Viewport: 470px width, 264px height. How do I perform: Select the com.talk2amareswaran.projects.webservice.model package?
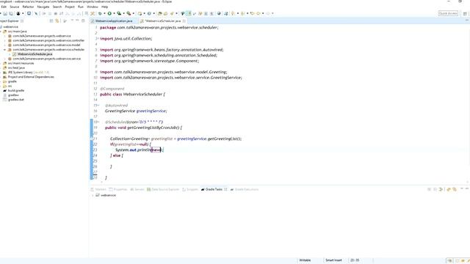(46, 45)
